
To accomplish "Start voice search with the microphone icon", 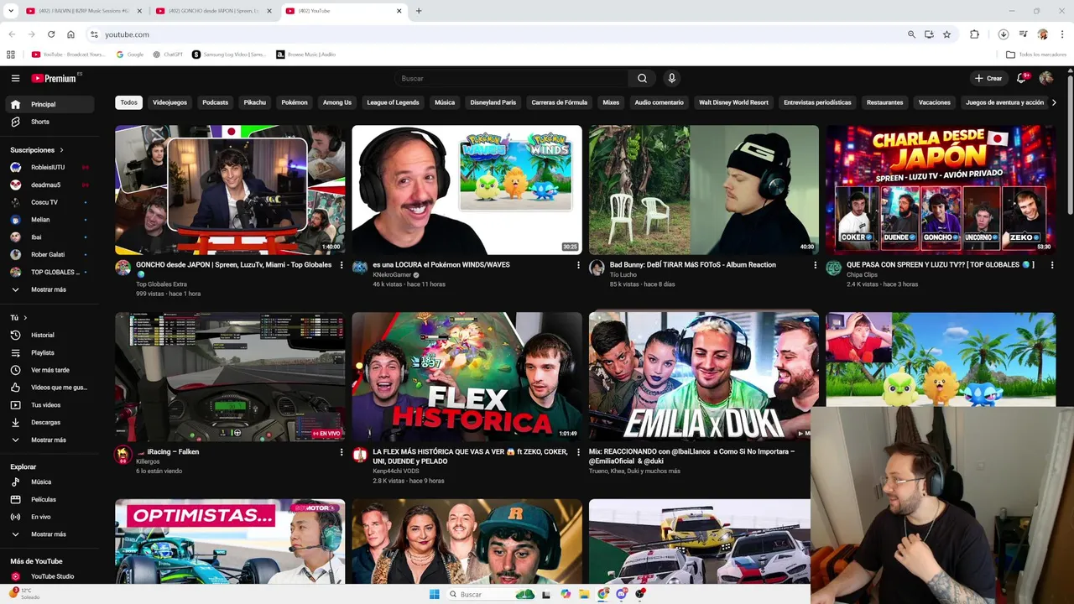I will click(x=671, y=78).
